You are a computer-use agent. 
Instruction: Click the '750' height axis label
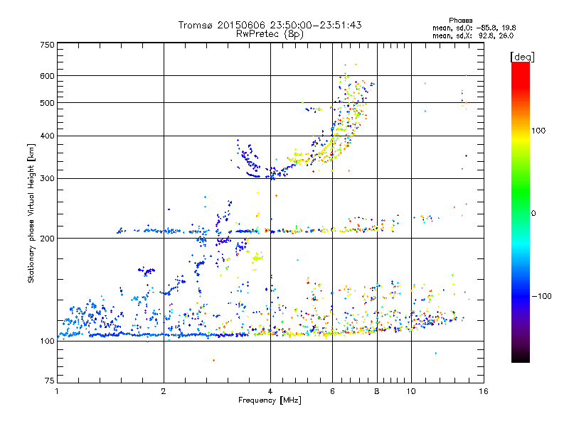coord(47,45)
